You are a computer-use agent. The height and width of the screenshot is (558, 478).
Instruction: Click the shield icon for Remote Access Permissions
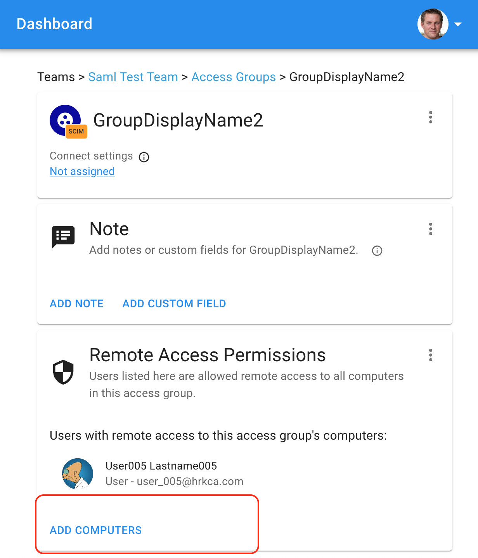(x=63, y=372)
